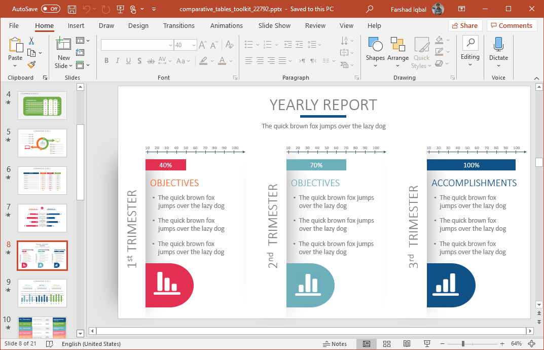The height and width of the screenshot is (350, 544).
Task: Toggle the Notes pane
Action: point(335,344)
